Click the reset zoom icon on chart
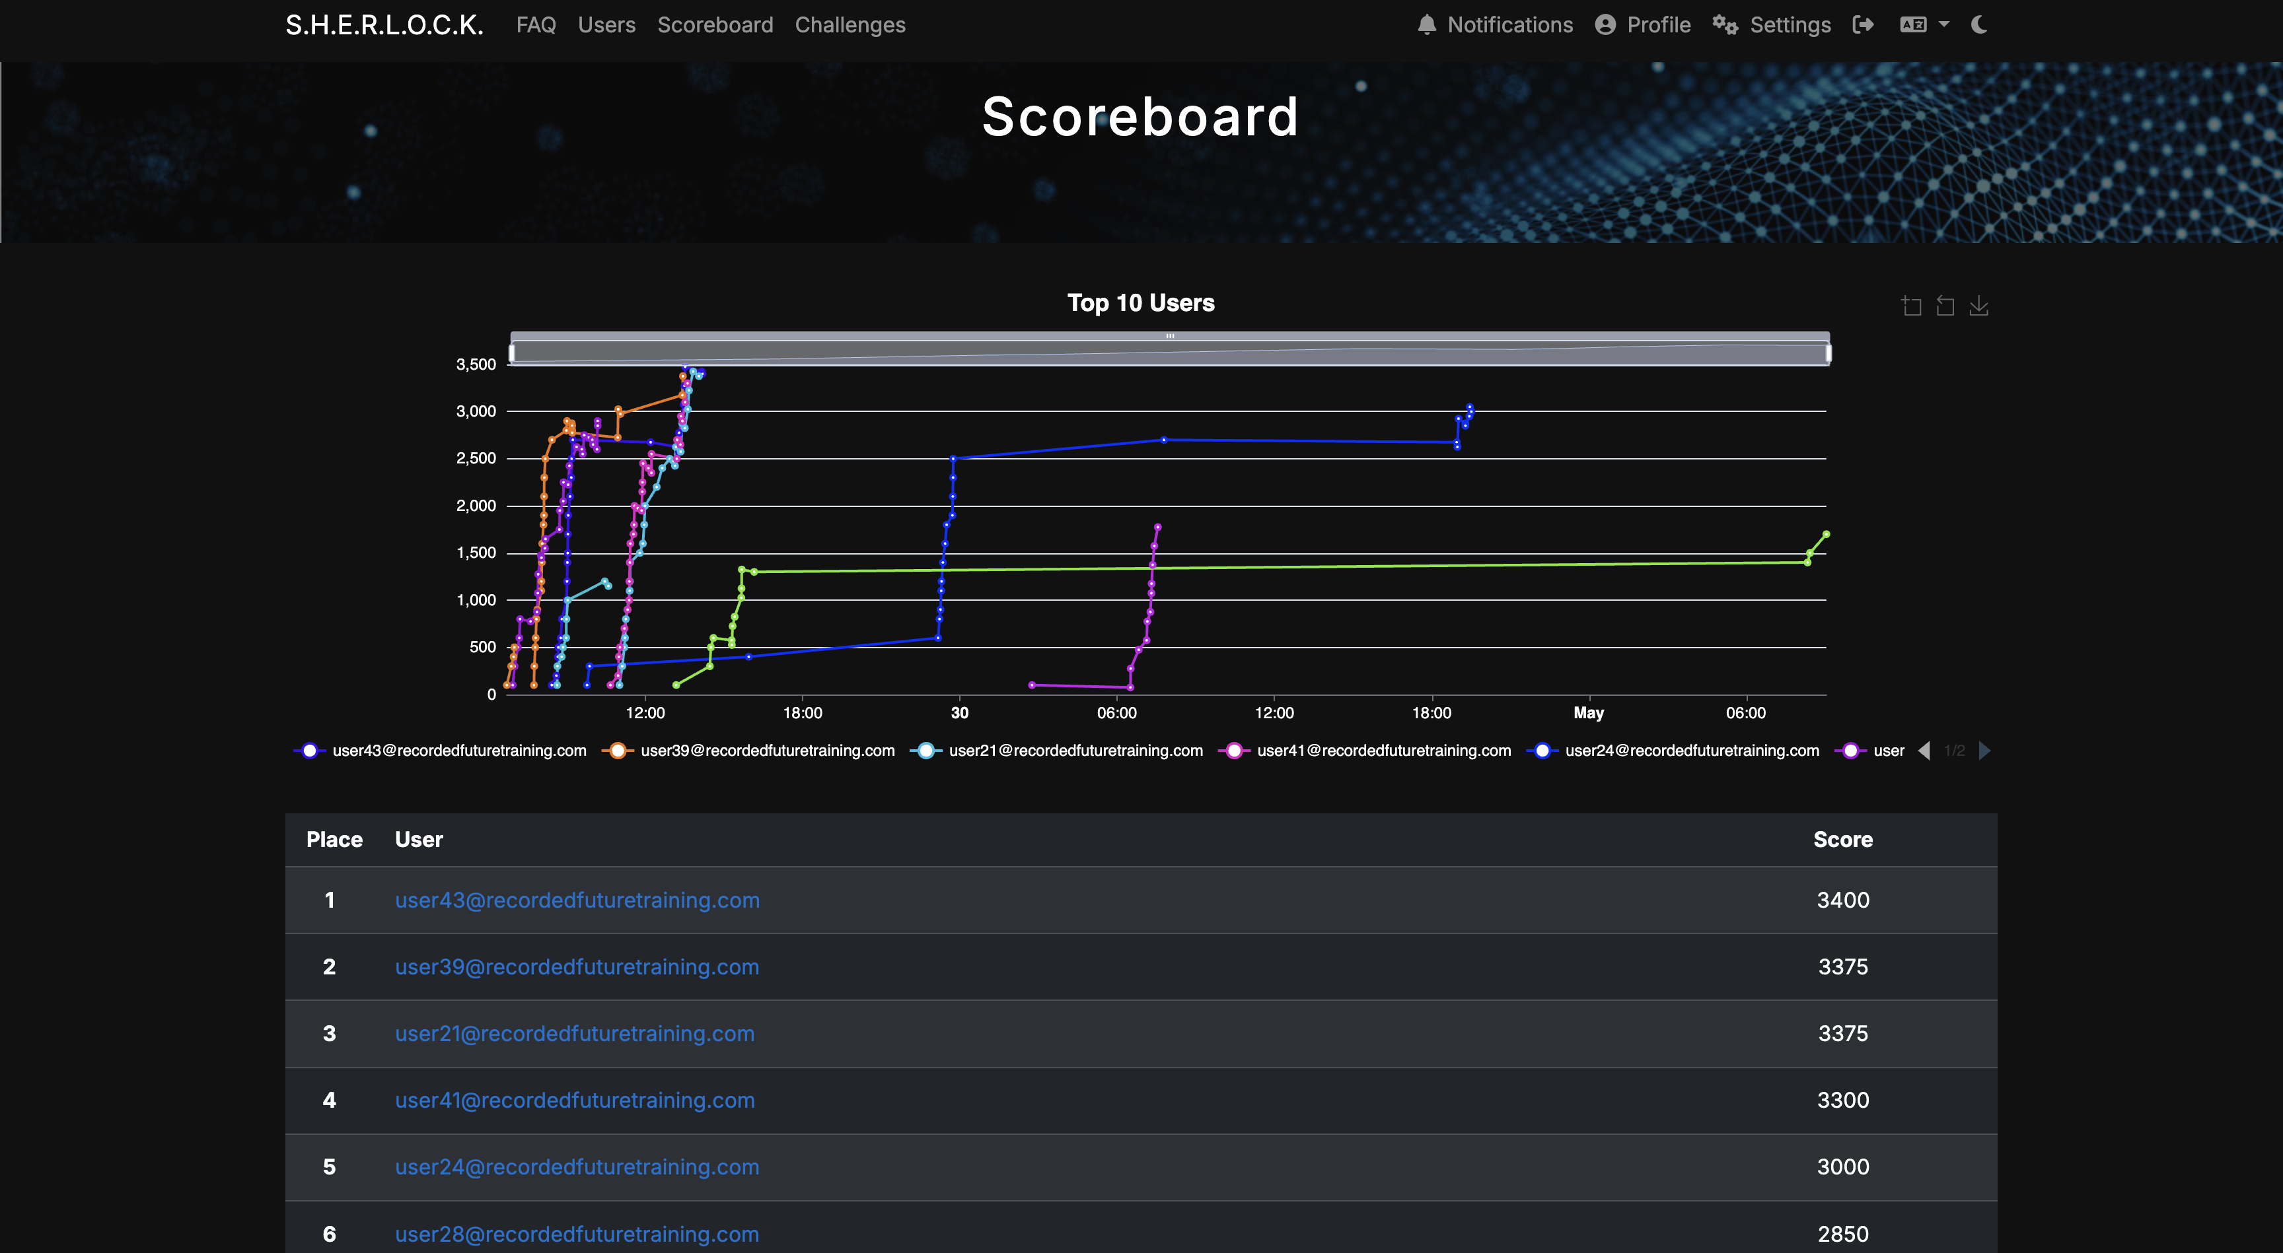The image size is (2283, 1253). click(1945, 306)
